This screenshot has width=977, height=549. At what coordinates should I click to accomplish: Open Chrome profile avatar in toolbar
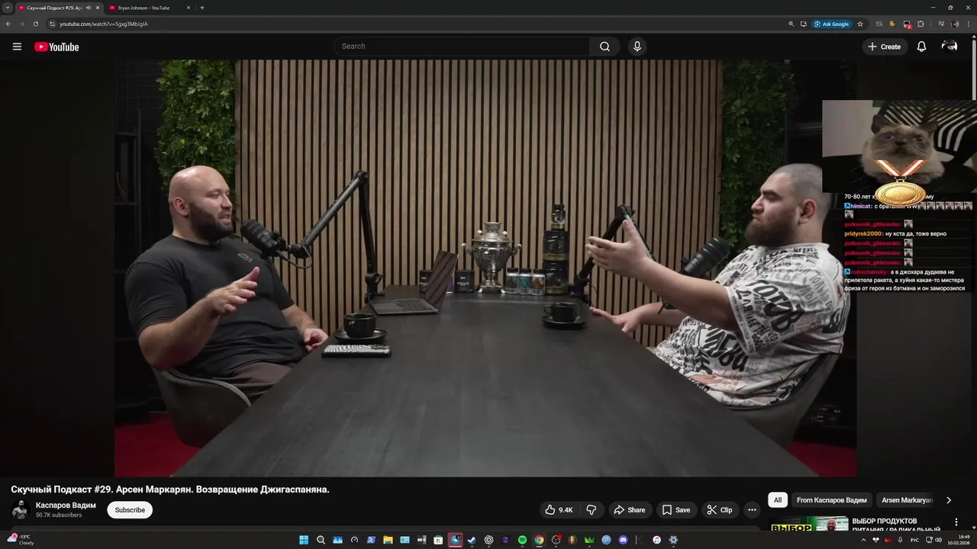955,24
